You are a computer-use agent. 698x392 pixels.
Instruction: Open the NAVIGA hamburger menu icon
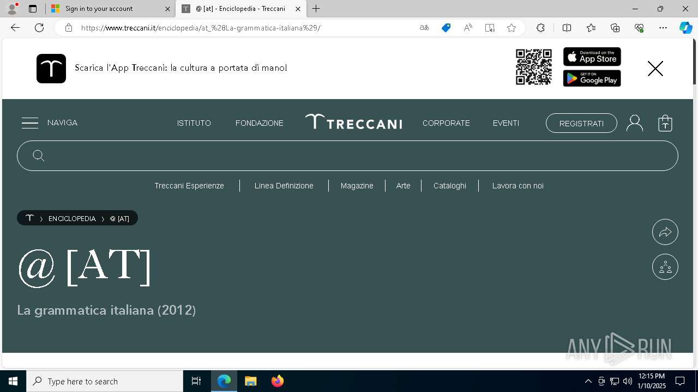coord(30,123)
